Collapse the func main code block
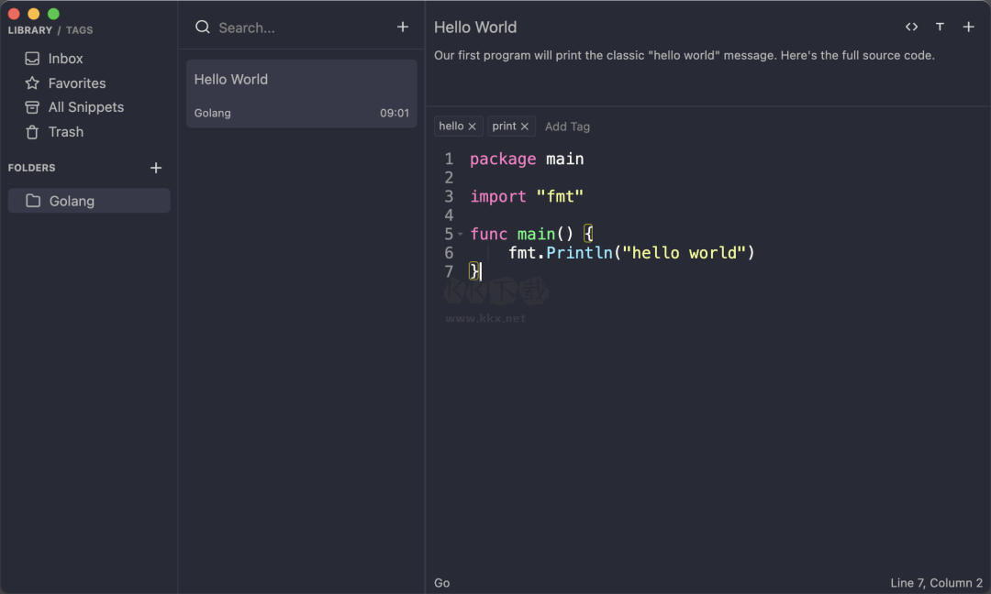This screenshot has height=594, width=991. (x=460, y=234)
